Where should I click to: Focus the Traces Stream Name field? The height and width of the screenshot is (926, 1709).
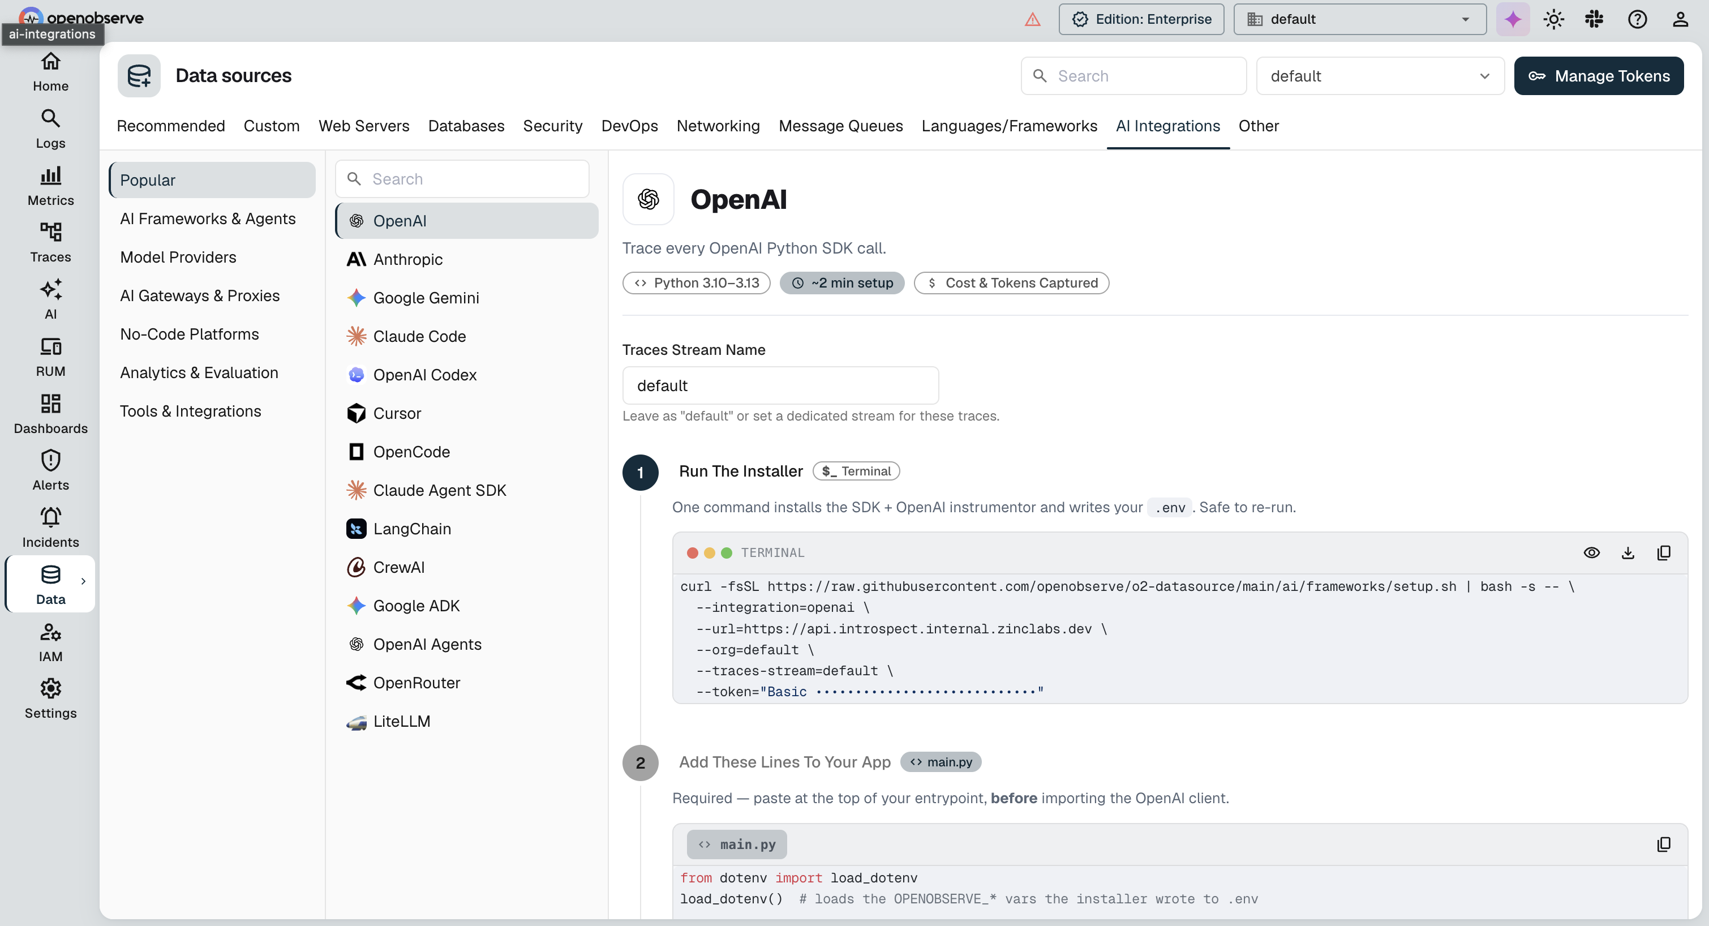tap(780, 385)
